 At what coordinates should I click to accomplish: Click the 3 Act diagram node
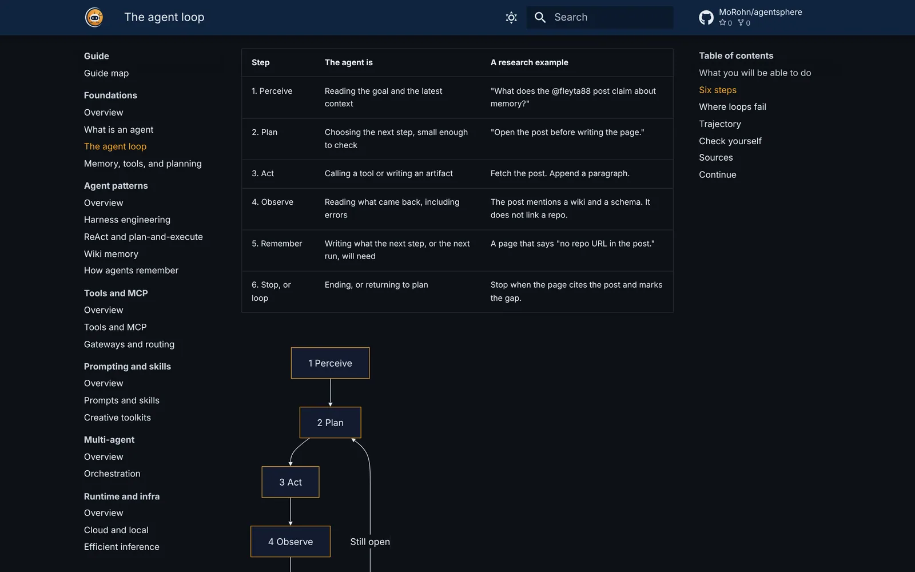[291, 482]
